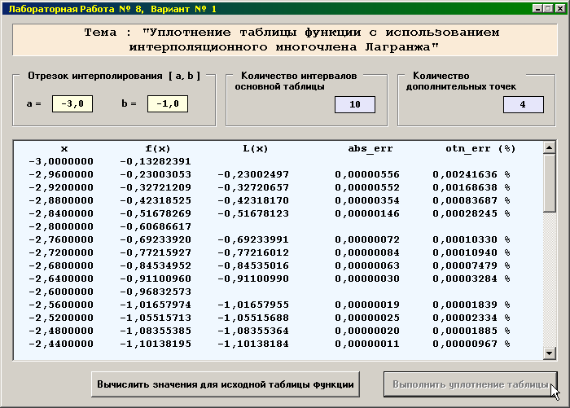Click the 'Отрезок интерполирования [ a, b ]' group label
The width and height of the screenshot is (570, 408).
pyautogui.click(x=114, y=76)
